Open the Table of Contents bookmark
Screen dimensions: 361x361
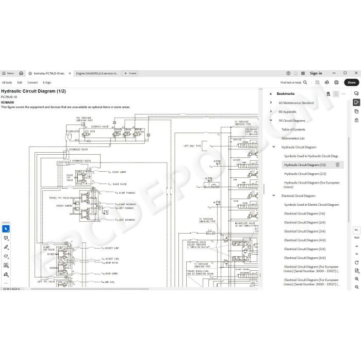point(293,129)
